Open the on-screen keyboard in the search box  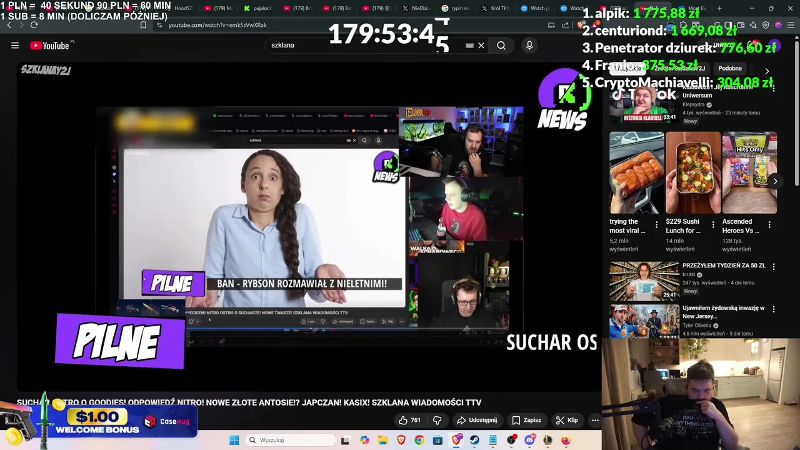(469, 45)
